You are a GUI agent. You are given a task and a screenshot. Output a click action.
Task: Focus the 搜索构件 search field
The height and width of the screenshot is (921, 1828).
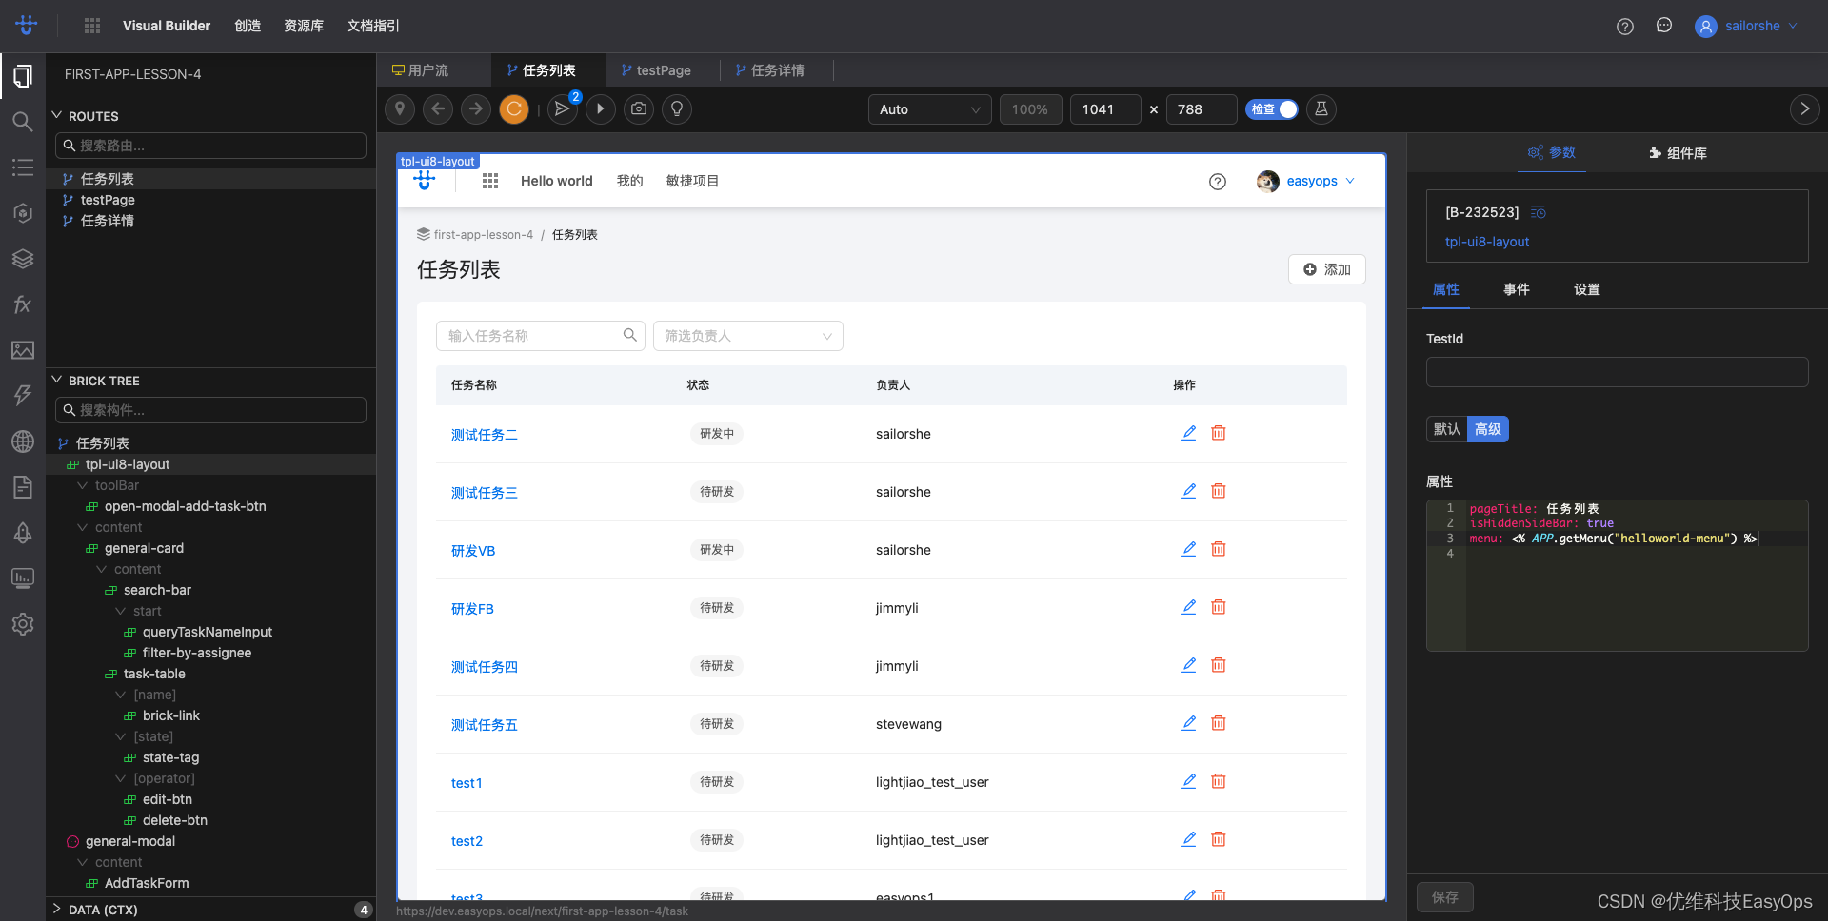[x=210, y=410]
